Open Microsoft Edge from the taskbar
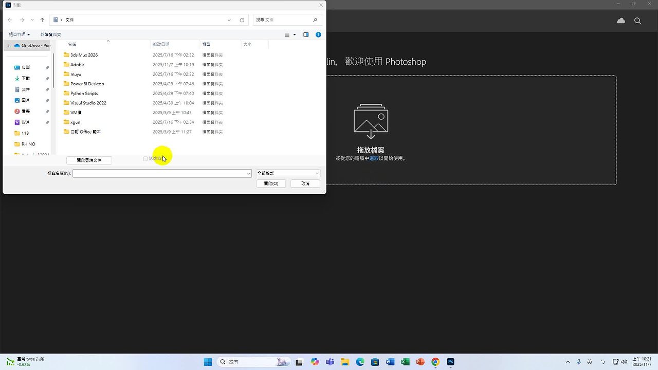 pos(360,362)
